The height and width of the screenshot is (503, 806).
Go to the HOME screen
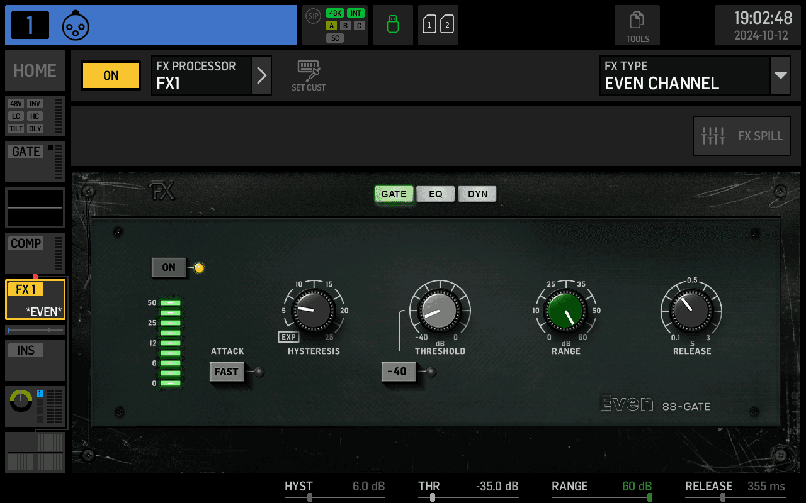click(x=35, y=70)
